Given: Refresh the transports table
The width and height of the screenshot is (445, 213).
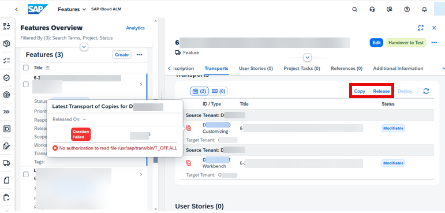Looking at the screenshot, I should (x=426, y=91).
